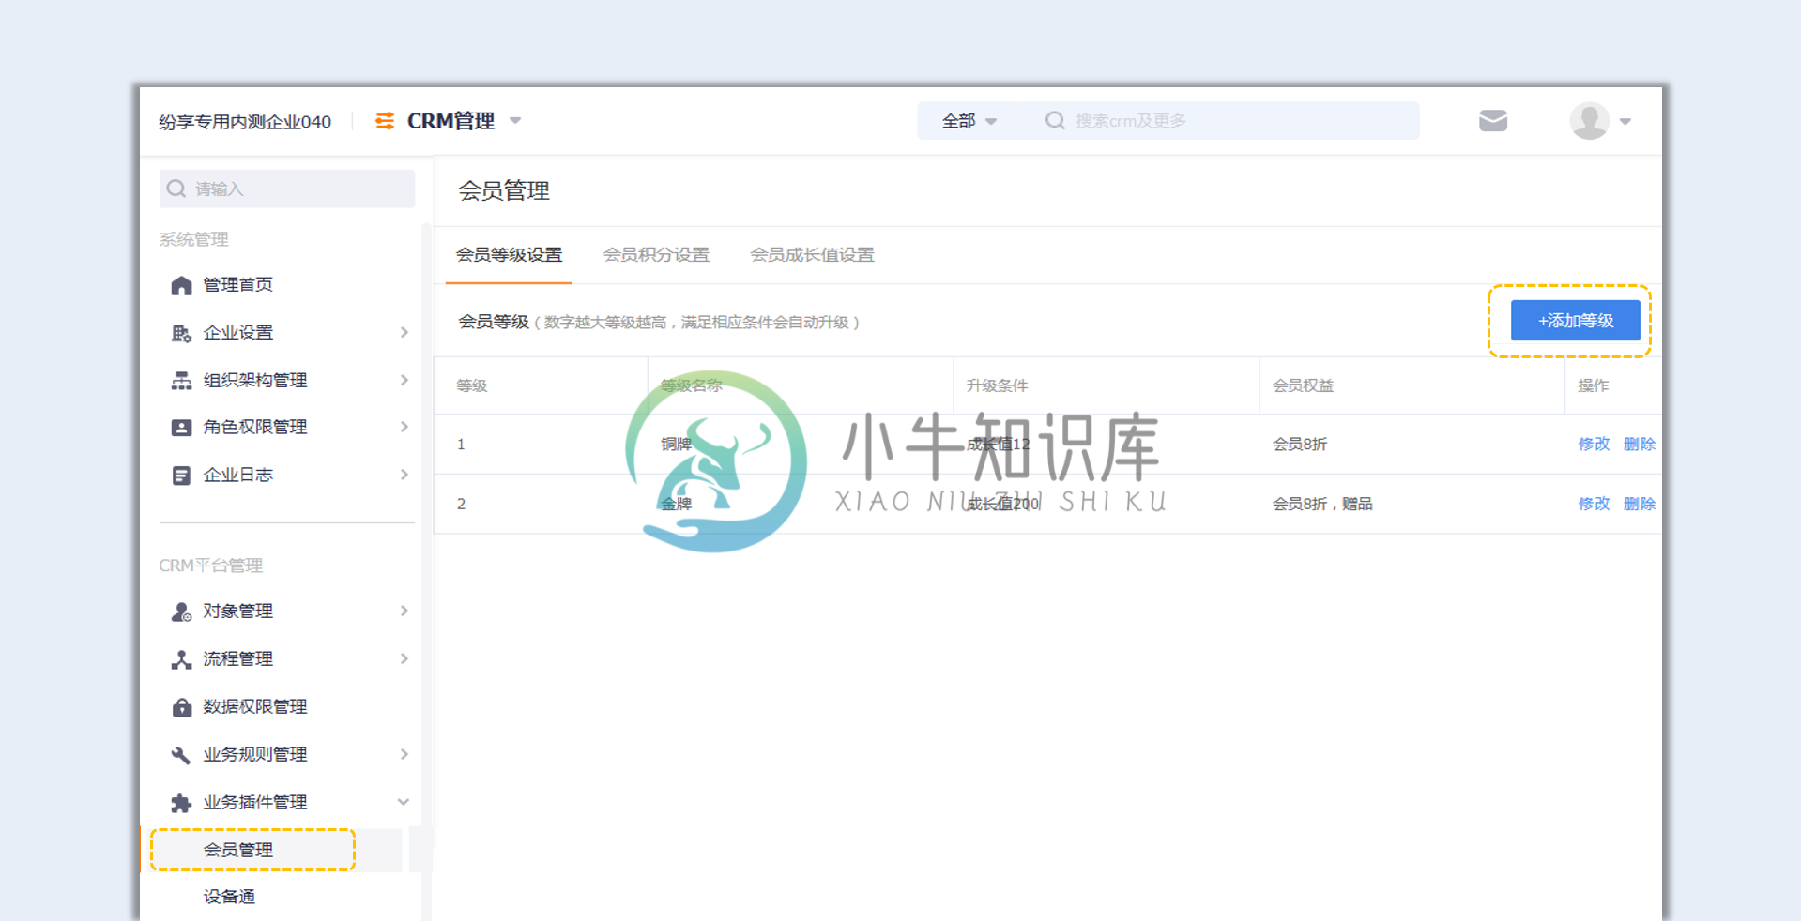The image size is (1801, 921).
Task: Open the user account dropdown arrow
Action: click(1625, 121)
